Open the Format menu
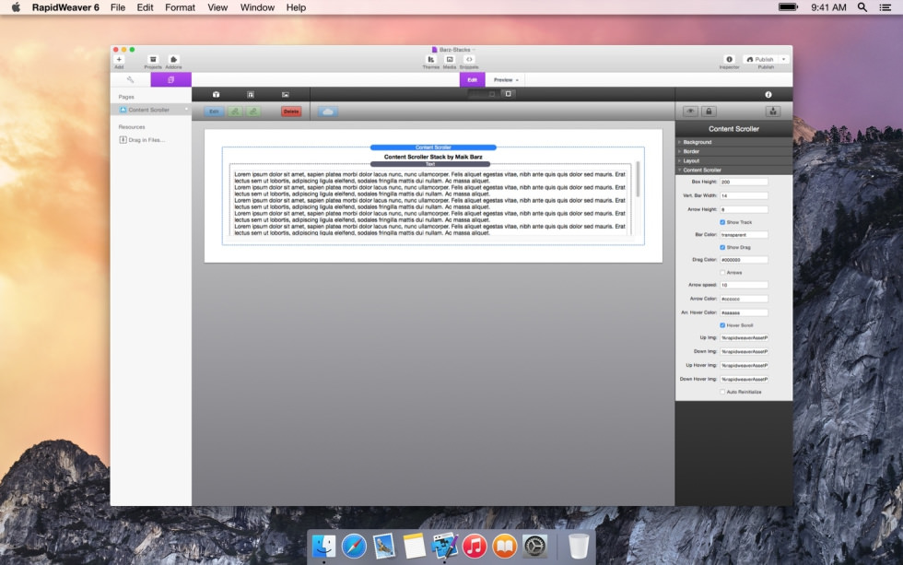The image size is (903, 565). [x=181, y=7]
